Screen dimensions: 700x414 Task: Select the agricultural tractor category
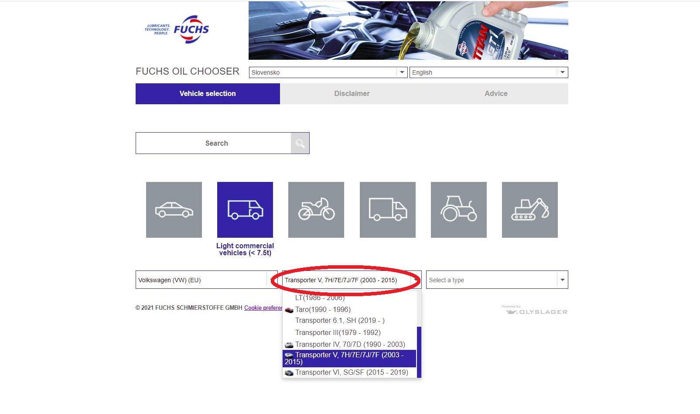(x=459, y=210)
